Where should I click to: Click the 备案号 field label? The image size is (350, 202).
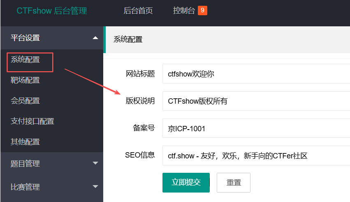point(144,128)
